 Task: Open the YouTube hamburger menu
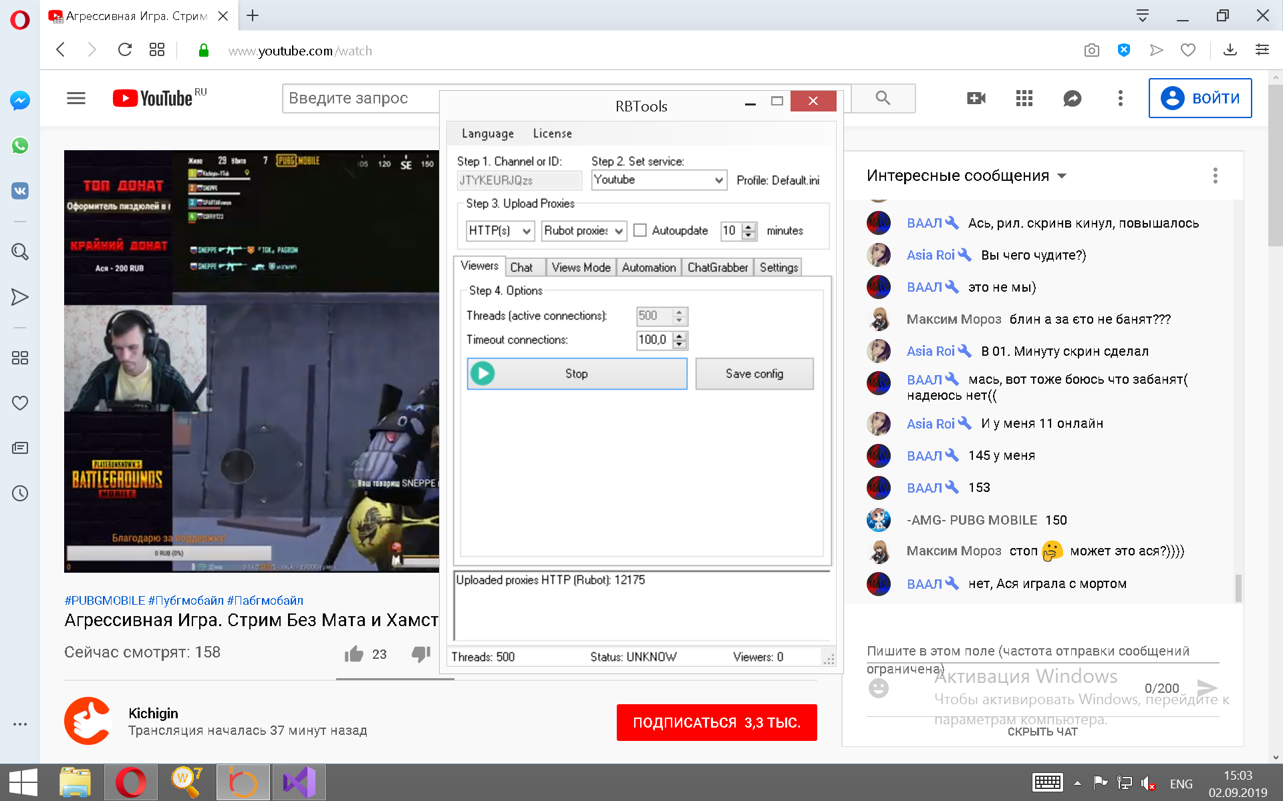click(76, 99)
